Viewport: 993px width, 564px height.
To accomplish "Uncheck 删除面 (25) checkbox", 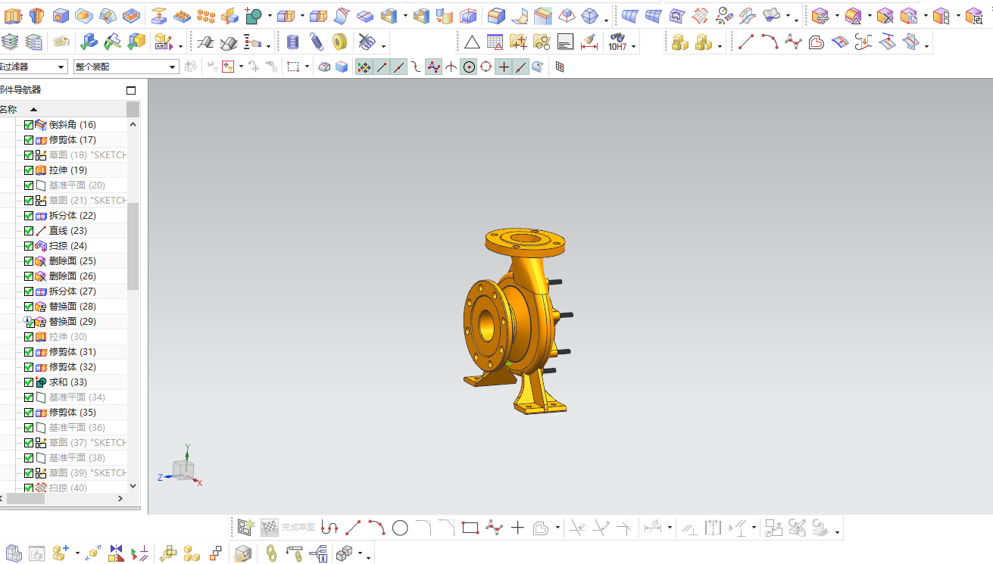I will click(29, 261).
